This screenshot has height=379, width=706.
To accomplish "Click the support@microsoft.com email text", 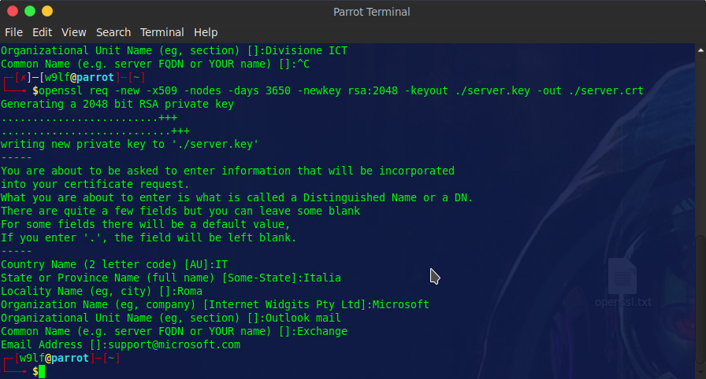I will [x=174, y=345].
